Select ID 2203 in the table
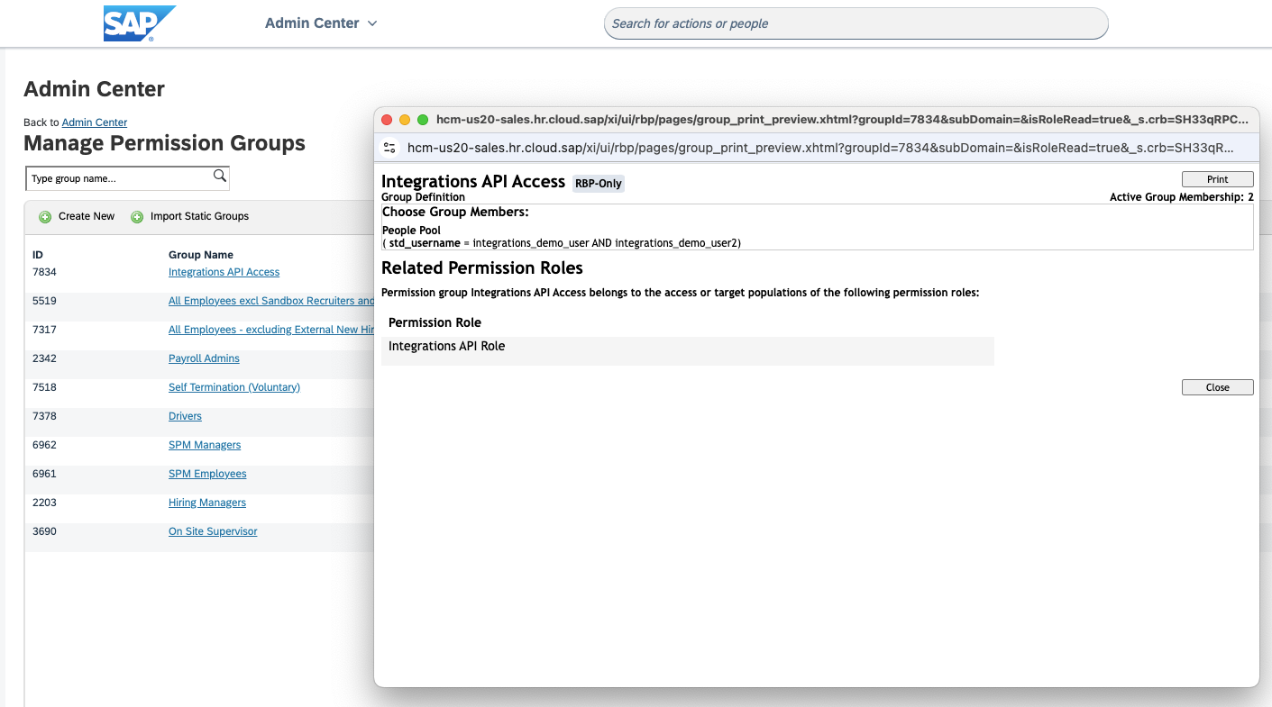This screenshot has height=707, width=1272. coord(44,503)
